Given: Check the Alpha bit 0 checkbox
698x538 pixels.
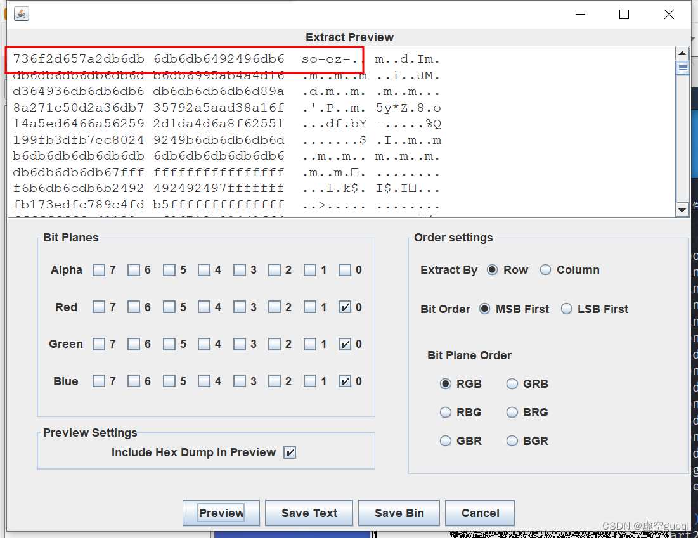Looking at the screenshot, I should [x=346, y=269].
